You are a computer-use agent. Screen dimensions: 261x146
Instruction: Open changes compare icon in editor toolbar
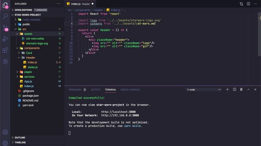[x=241, y=4]
